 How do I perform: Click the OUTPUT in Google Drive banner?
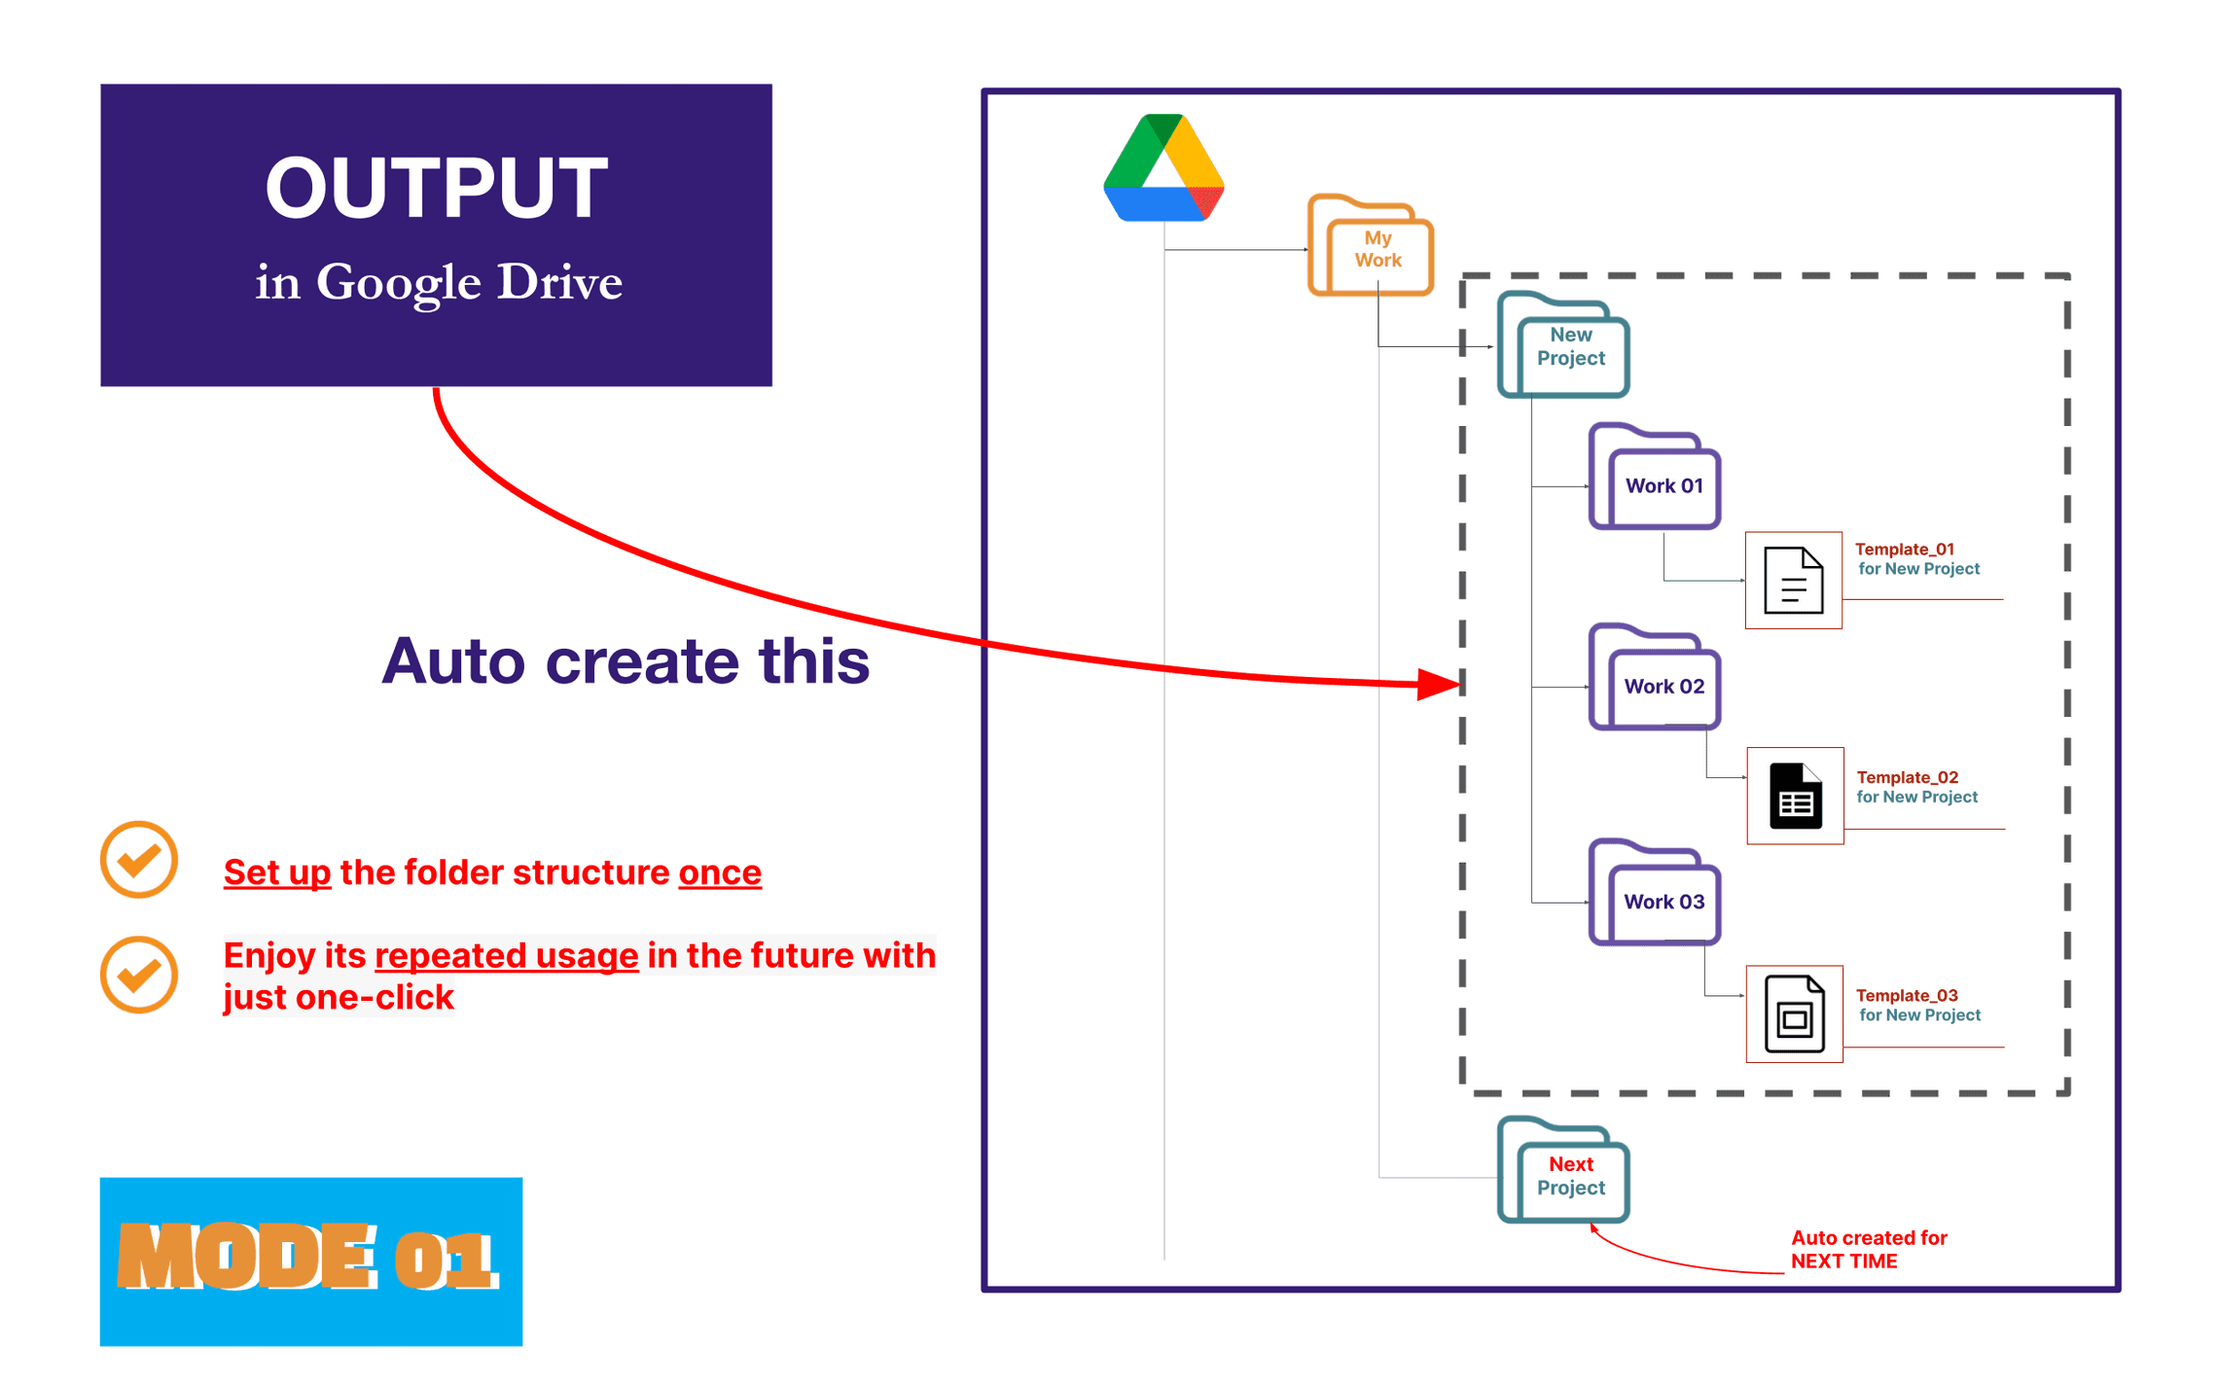pos(436,235)
